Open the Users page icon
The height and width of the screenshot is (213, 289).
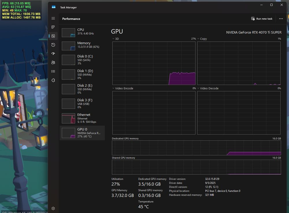pyautogui.click(x=53, y=62)
